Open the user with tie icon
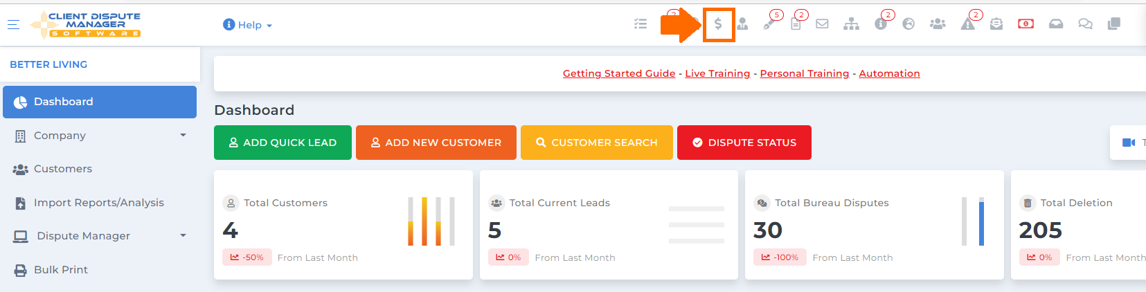This screenshot has width=1146, height=292. click(x=742, y=24)
